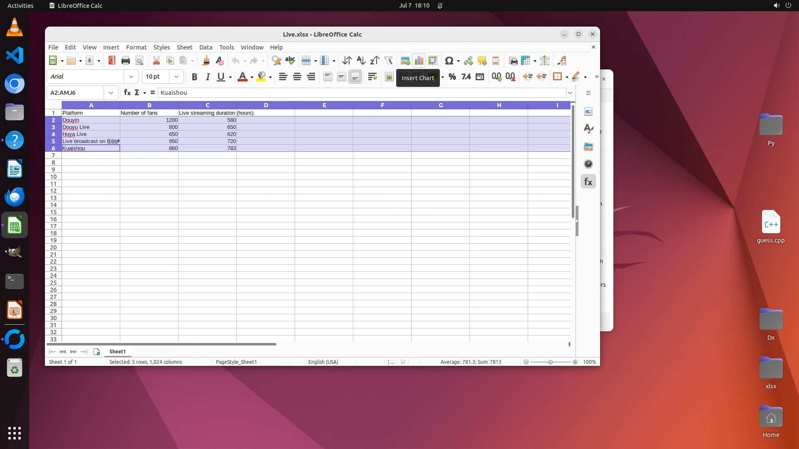Viewport: 799px width, 449px height.
Task: Open the Functions sidebar panel icon
Action: (x=588, y=182)
